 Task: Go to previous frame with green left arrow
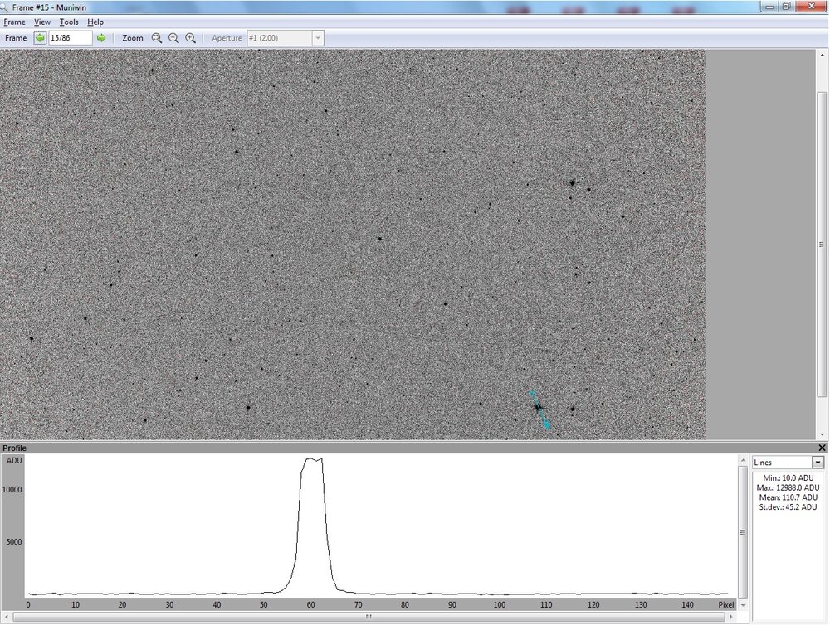(40, 38)
